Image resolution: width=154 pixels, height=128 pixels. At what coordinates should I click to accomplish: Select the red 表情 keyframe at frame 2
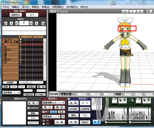(x=25, y=45)
